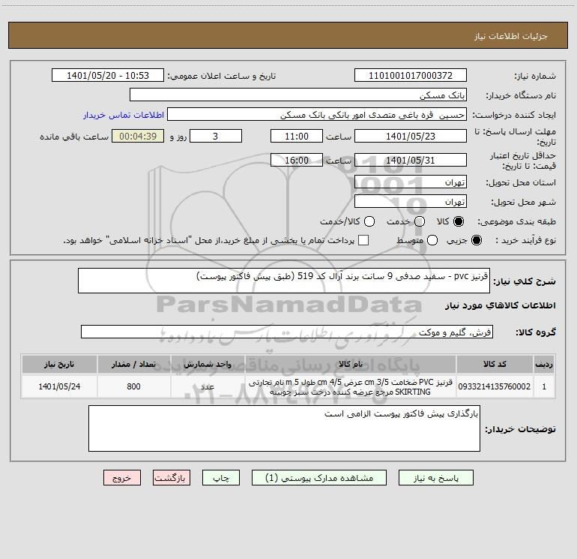This screenshot has height=559, width=577.
Task: Click the remaining days field showing 3
Action: 216,136
